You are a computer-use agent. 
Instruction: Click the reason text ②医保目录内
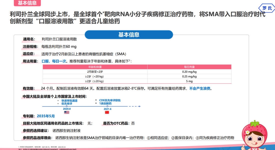(x=182, y=138)
